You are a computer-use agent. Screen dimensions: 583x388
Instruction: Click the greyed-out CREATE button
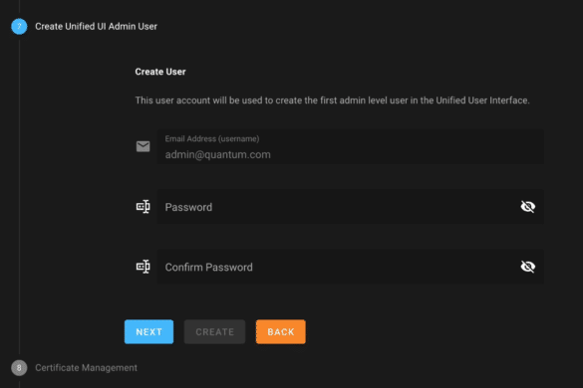(214, 331)
